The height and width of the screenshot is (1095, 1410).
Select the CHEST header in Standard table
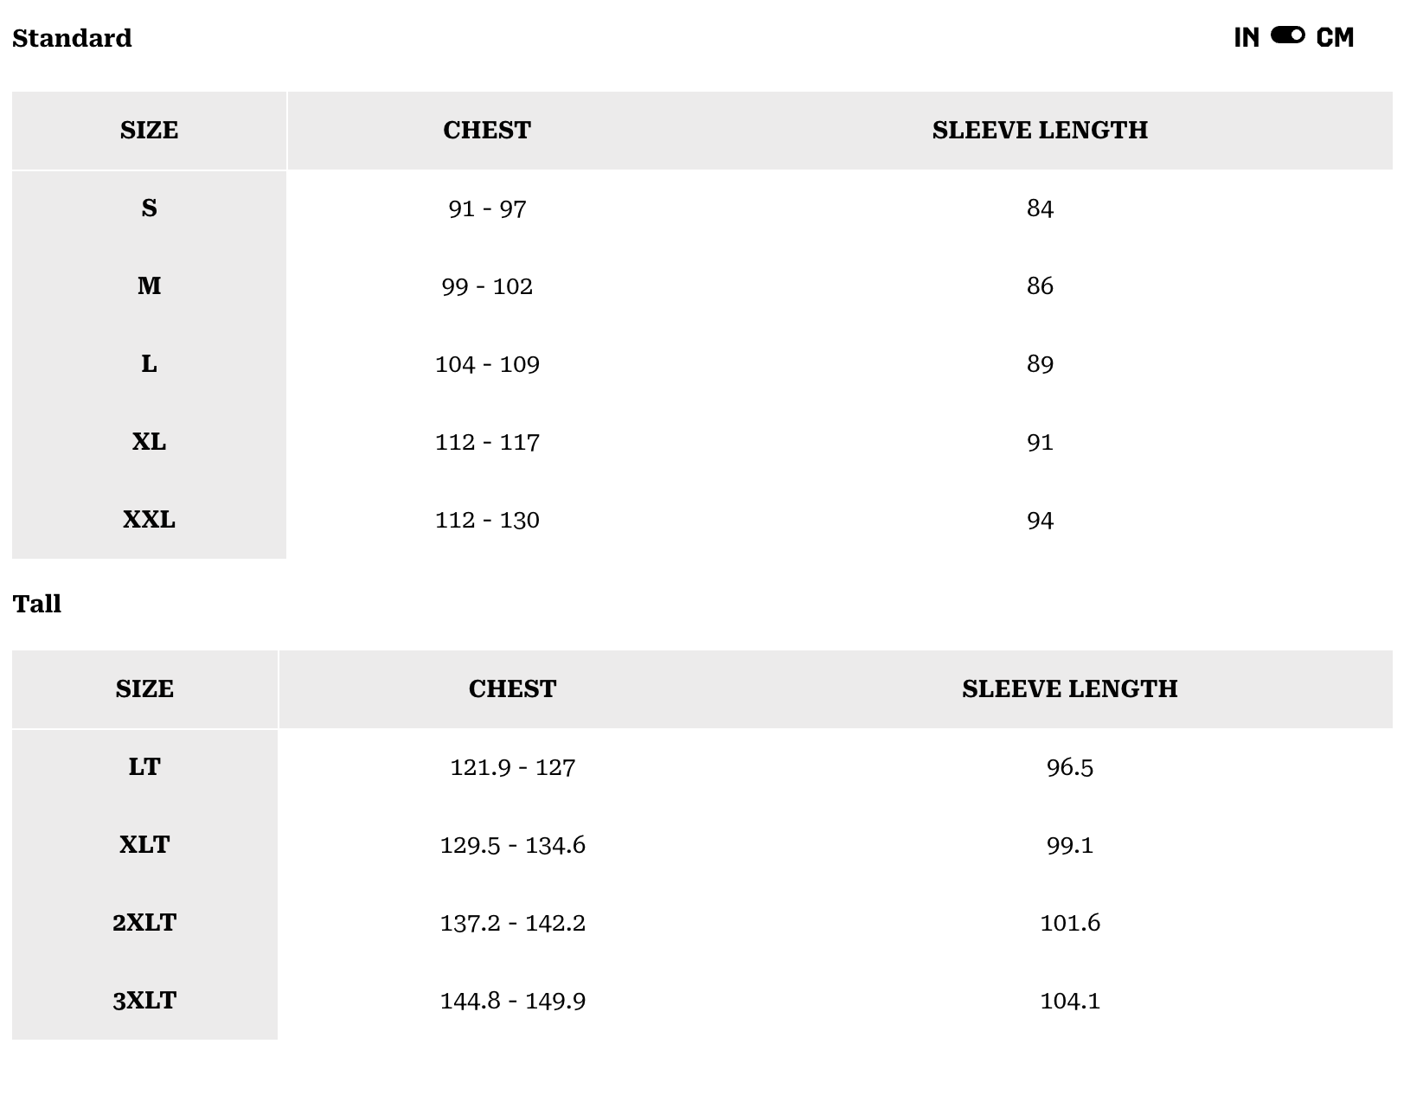[x=487, y=130]
